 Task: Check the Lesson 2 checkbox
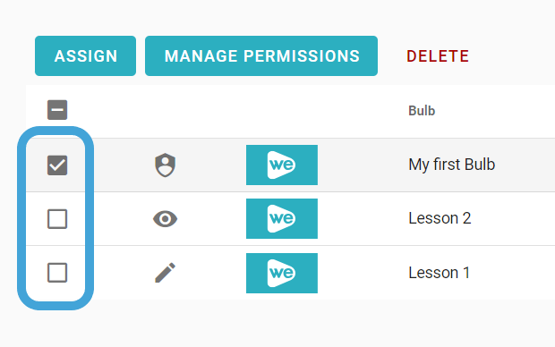click(x=57, y=219)
